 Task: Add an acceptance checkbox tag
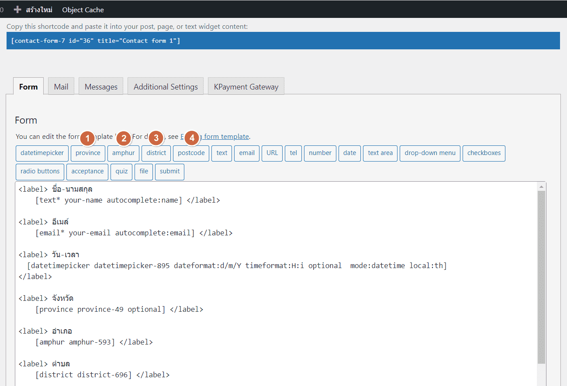[87, 172]
